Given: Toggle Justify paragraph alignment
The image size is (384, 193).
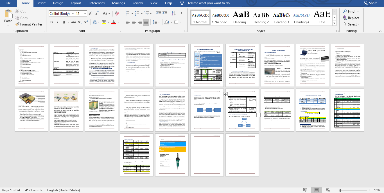Looking at the screenshot, I should click(x=146, y=22).
